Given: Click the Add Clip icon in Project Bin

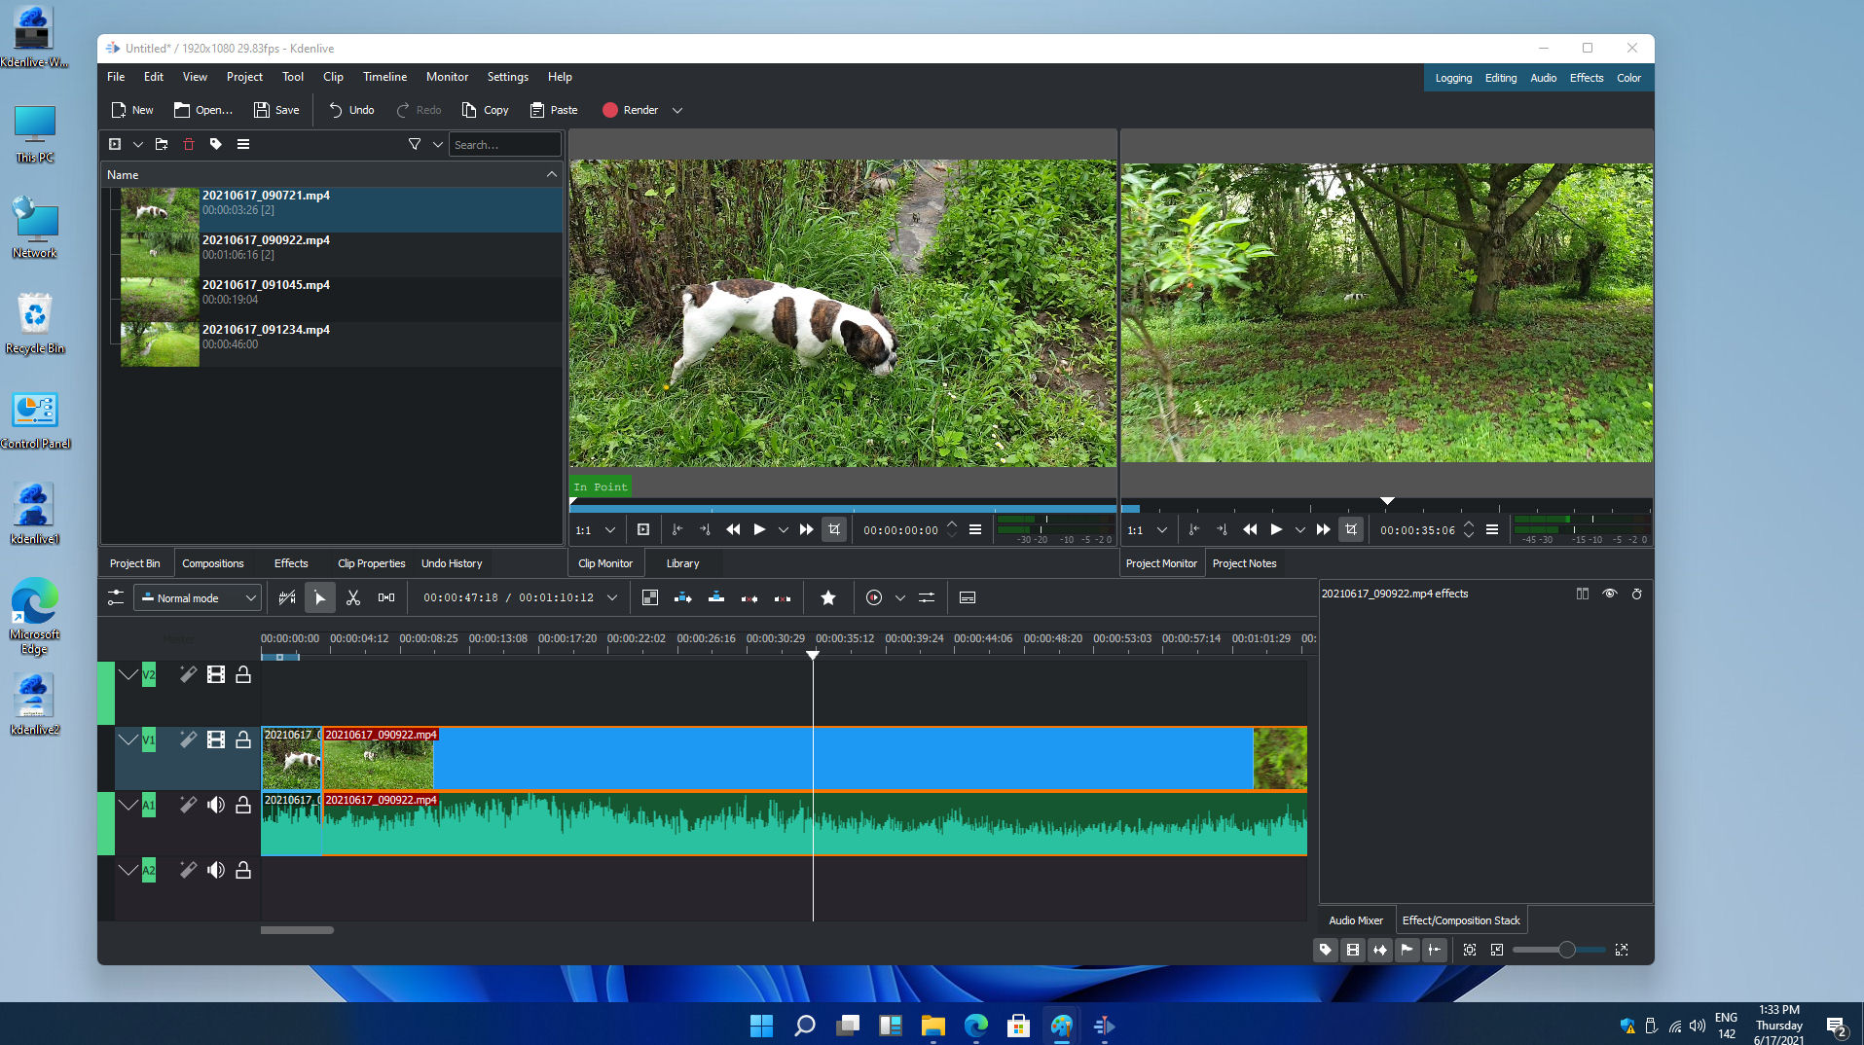Looking at the screenshot, I should point(115,144).
